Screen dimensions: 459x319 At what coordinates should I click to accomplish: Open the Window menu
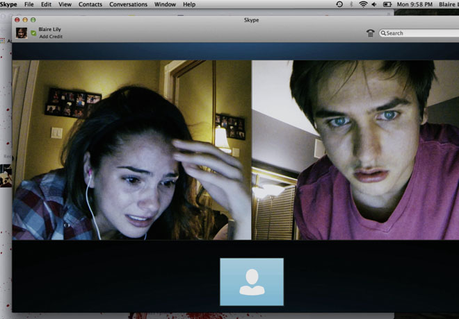pyautogui.click(x=165, y=4)
